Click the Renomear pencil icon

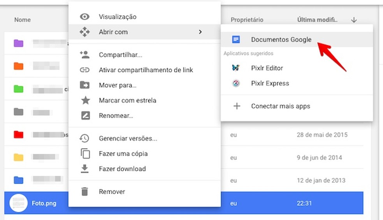point(85,115)
